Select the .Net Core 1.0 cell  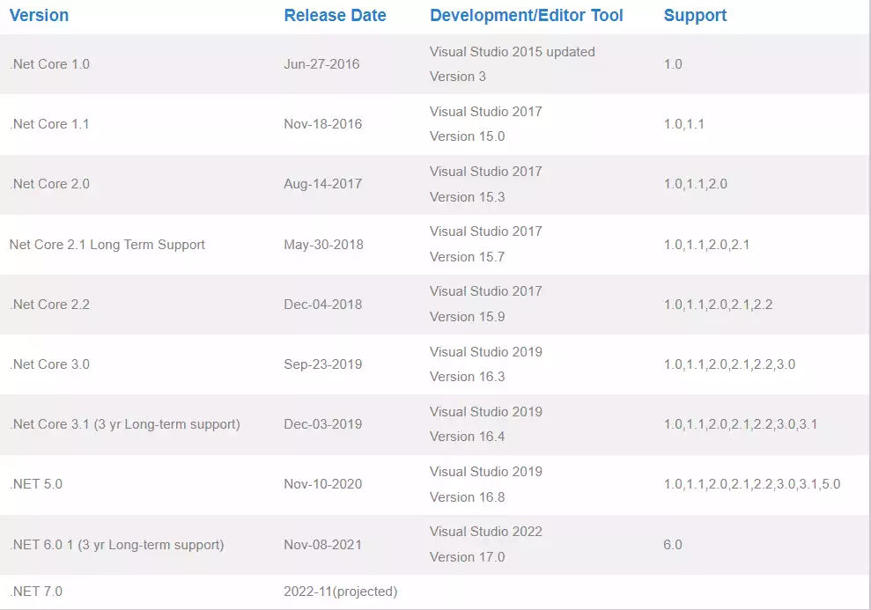pos(49,64)
